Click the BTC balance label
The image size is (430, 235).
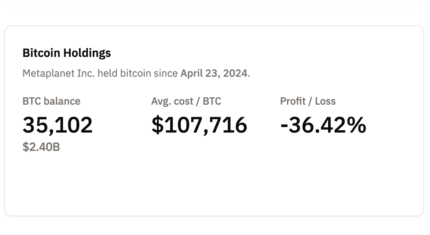[51, 101]
